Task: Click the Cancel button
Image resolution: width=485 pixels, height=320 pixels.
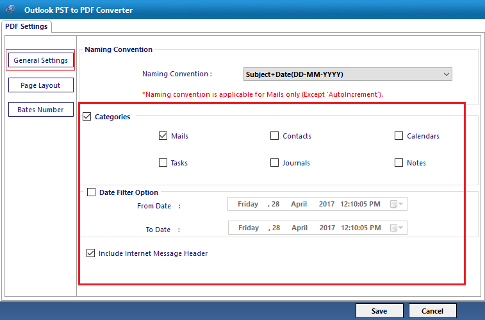Action: (432, 311)
